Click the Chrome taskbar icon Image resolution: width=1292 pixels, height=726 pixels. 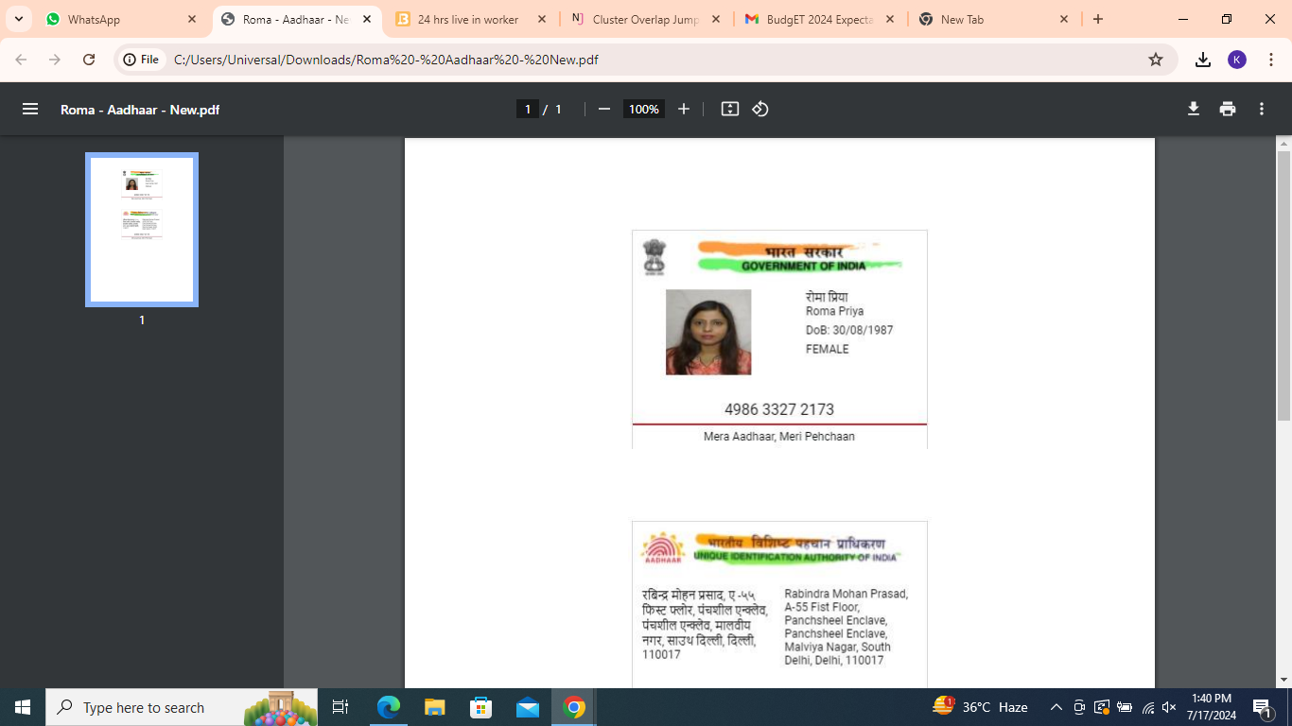[574, 707]
